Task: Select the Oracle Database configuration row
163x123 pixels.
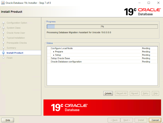Action: point(102,61)
